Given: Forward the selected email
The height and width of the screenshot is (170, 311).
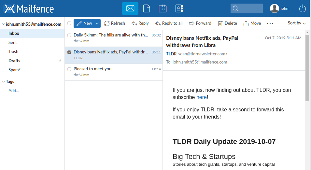Looking at the screenshot, I should (200, 23).
